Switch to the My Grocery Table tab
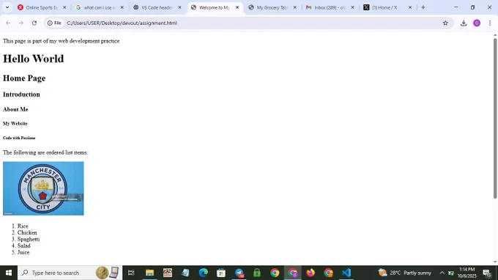The width and height of the screenshot is (498, 280). 272,7
